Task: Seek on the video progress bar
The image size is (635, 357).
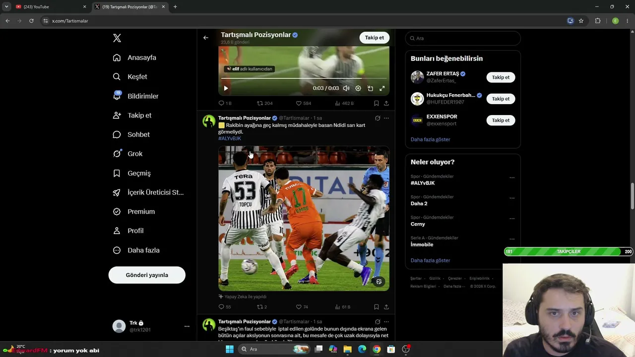Action: (x=304, y=78)
